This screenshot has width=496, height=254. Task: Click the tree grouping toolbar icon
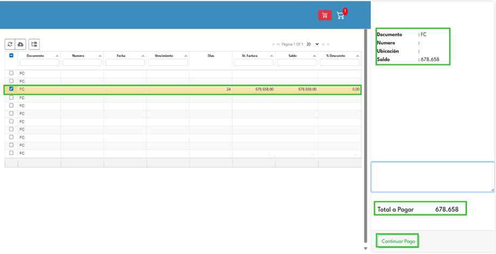tap(34, 44)
